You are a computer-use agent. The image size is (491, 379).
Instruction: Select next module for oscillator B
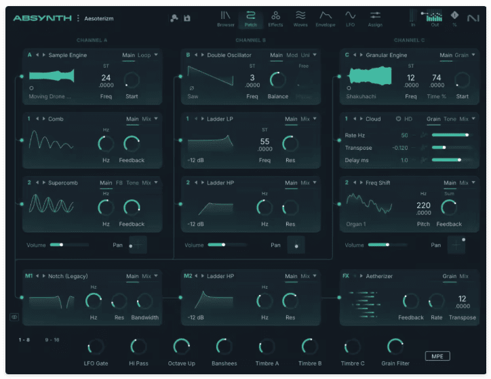203,55
